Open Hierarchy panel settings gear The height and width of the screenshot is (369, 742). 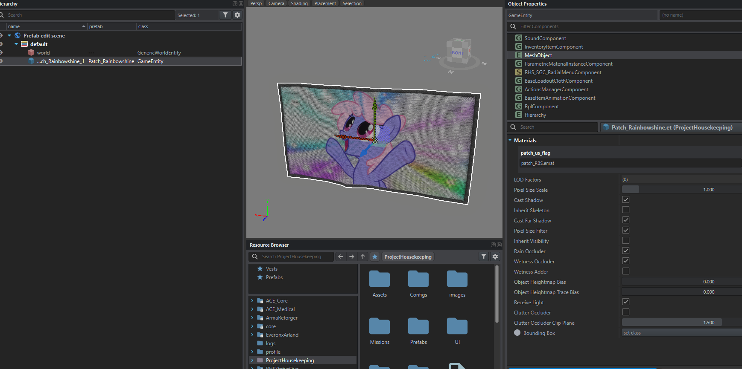pos(237,15)
